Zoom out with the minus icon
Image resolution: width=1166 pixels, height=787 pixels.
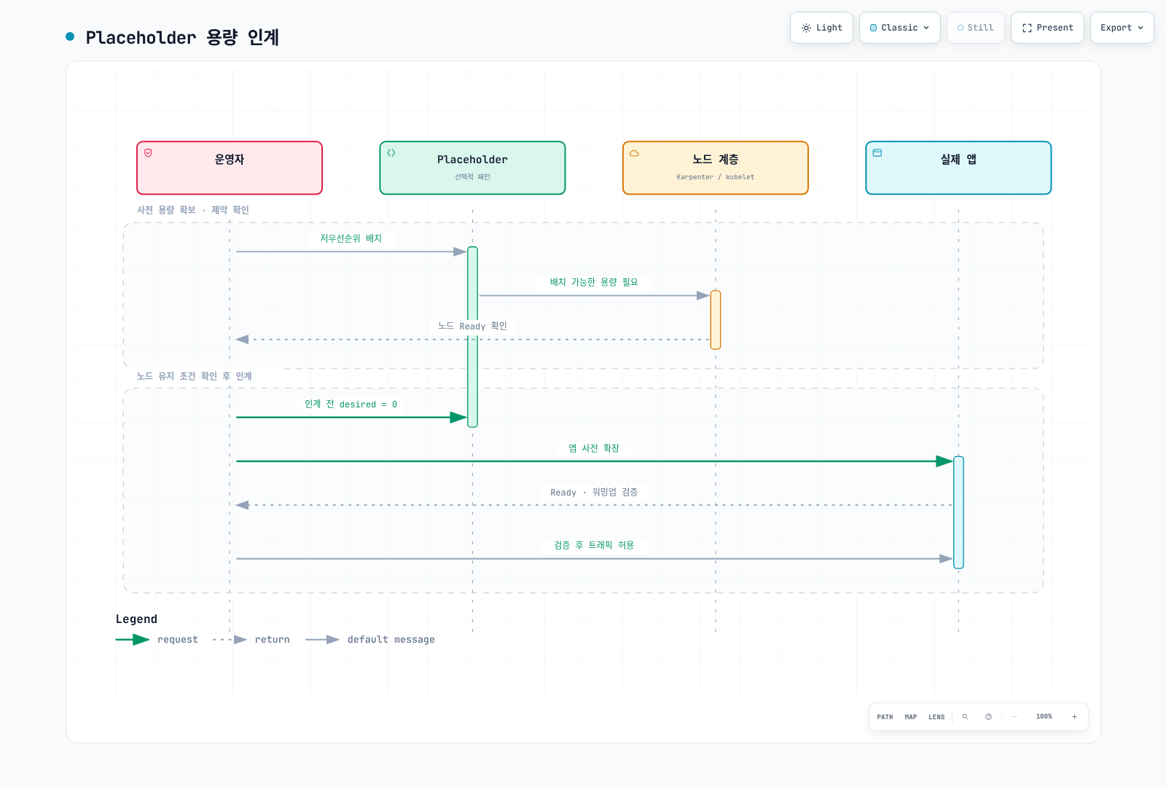1014,717
